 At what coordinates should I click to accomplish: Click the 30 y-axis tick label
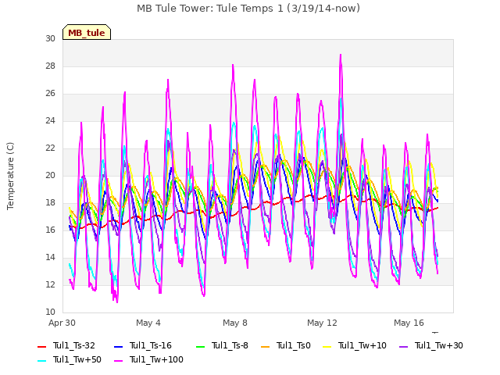pyautogui.click(x=50, y=38)
